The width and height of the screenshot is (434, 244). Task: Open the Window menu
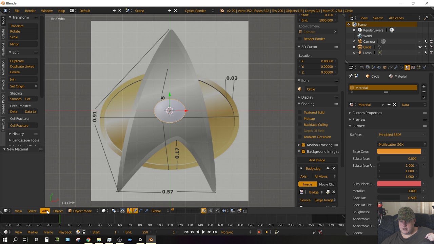47,11
